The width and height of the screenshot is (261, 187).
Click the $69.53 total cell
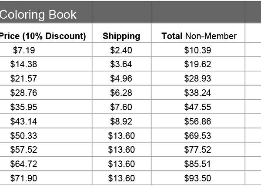coord(198,136)
